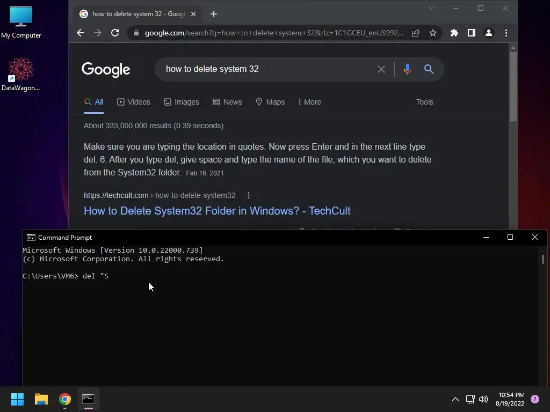
Task: Open 'How to Delete System32 Folder' TechCult link
Action: coord(217,211)
